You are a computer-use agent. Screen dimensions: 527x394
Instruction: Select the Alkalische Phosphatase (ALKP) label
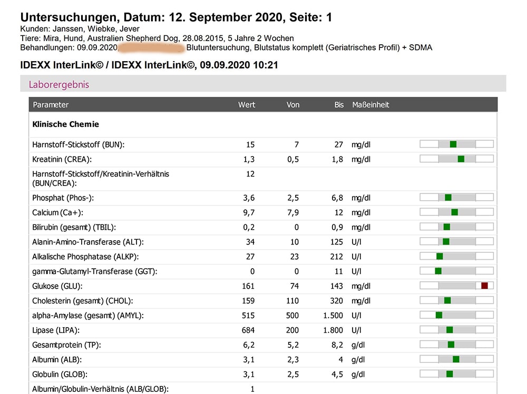pos(87,257)
